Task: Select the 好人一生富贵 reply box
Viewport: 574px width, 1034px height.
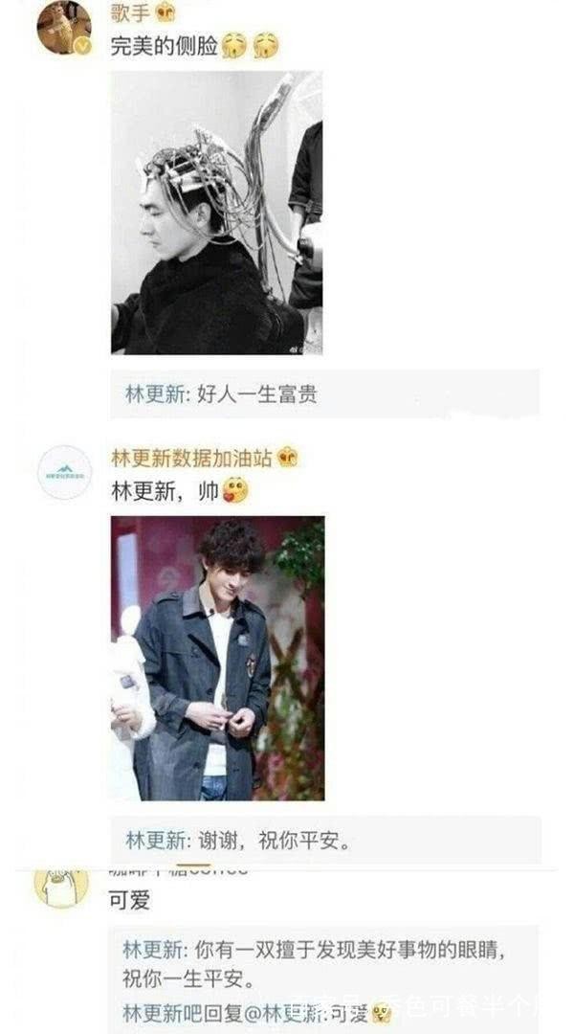Action: click(x=325, y=393)
